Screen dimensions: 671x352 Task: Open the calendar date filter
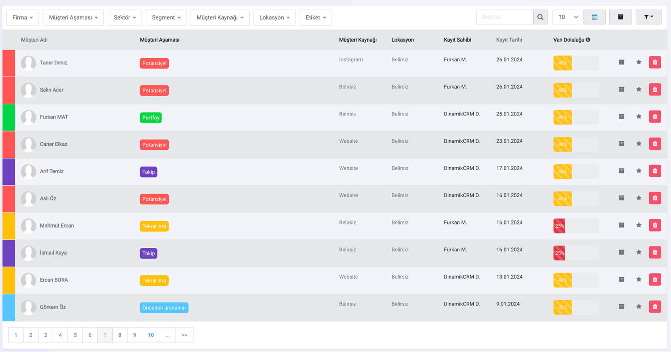(x=595, y=17)
